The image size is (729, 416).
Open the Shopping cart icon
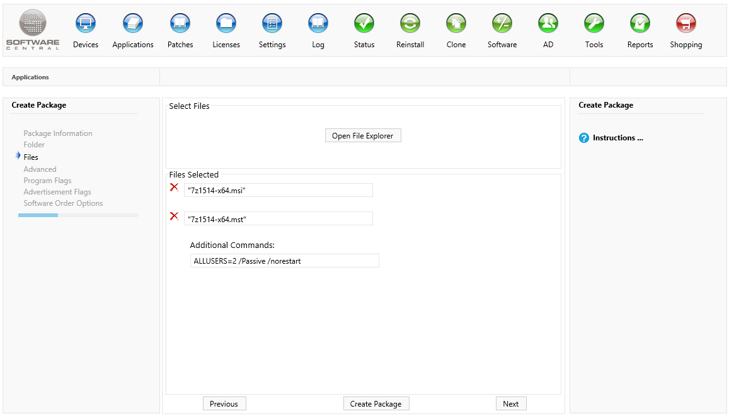click(x=686, y=24)
